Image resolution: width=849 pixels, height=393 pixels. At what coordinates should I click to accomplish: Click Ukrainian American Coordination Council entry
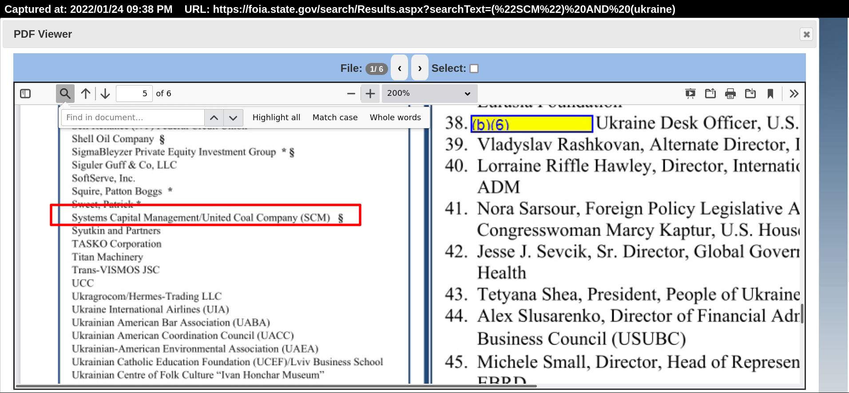pos(182,335)
